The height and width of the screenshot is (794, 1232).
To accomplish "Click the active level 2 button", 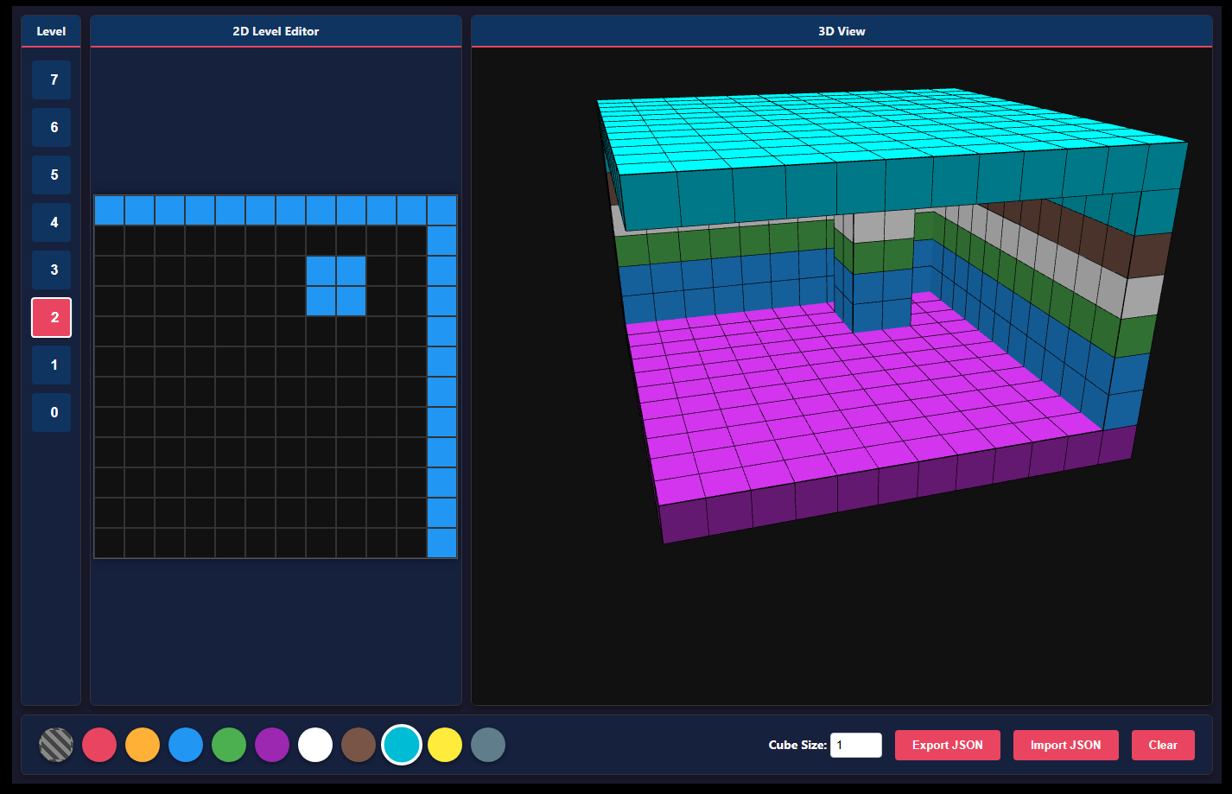I will tap(52, 318).
